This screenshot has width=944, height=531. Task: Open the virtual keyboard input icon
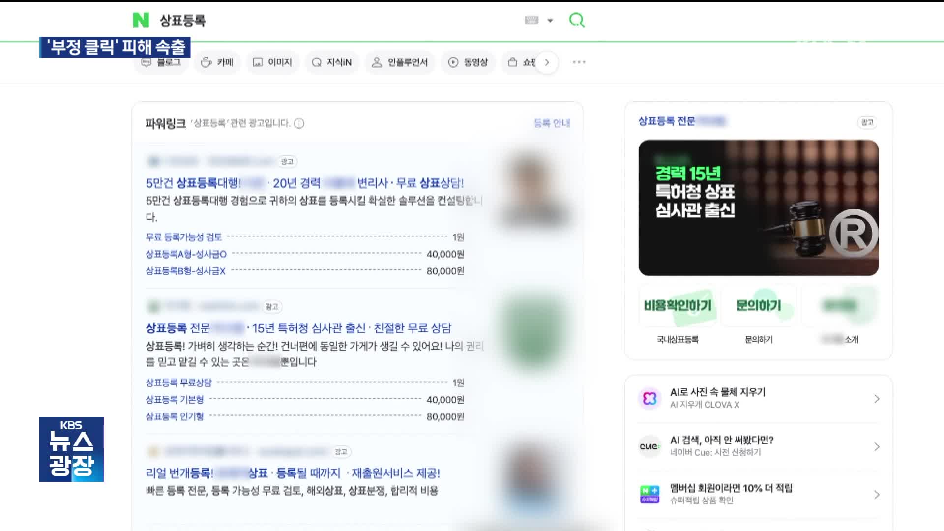pos(531,20)
